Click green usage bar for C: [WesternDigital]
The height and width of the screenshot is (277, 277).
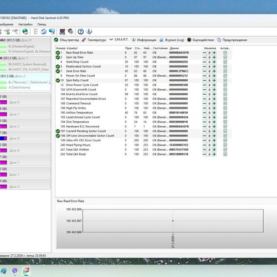coord(3,47)
